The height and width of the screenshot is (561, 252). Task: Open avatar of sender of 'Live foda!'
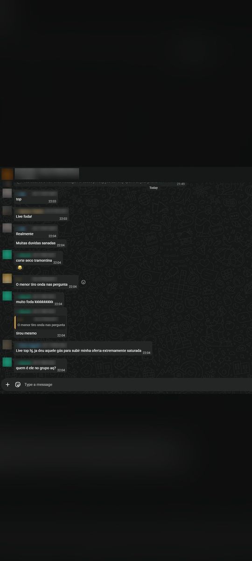pos(7,210)
